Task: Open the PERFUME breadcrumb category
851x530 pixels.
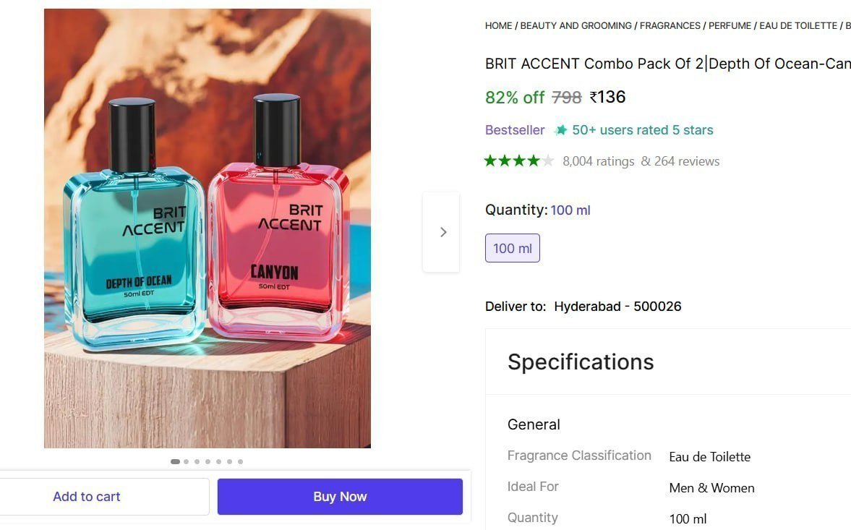Action: point(730,25)
